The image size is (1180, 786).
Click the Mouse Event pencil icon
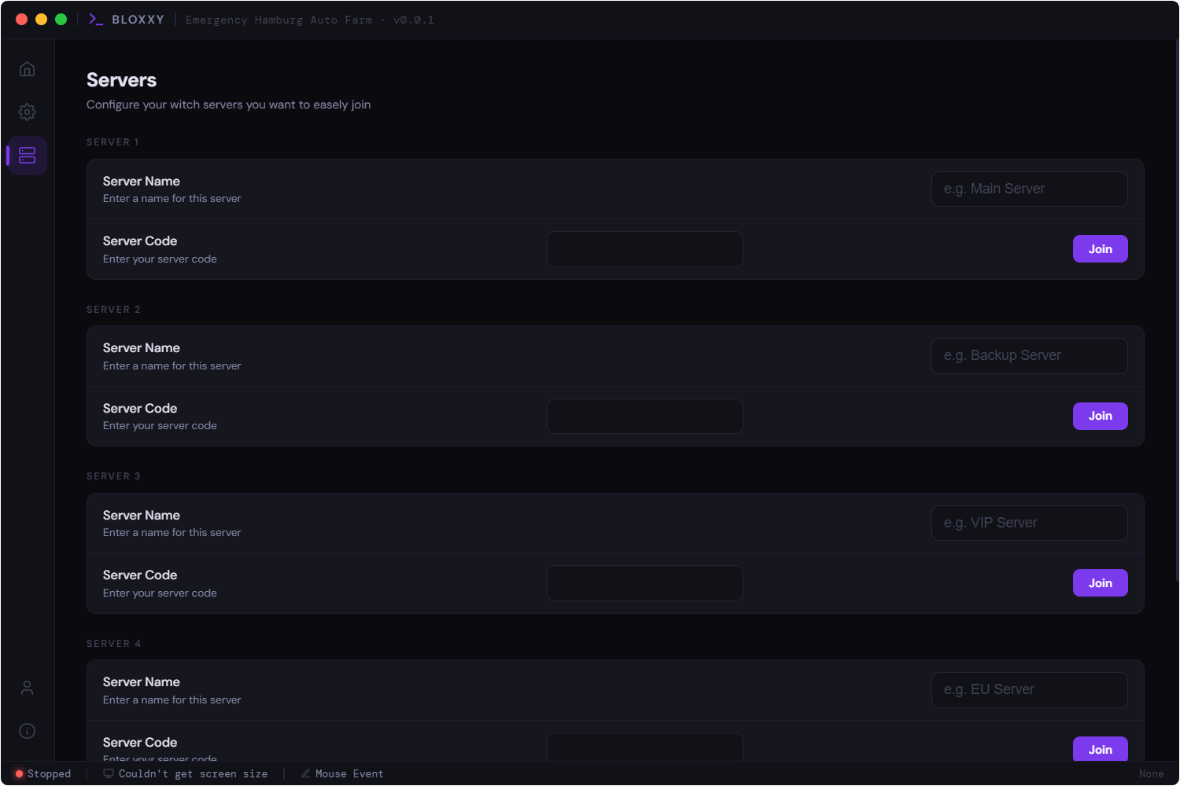tap(305, 773)
